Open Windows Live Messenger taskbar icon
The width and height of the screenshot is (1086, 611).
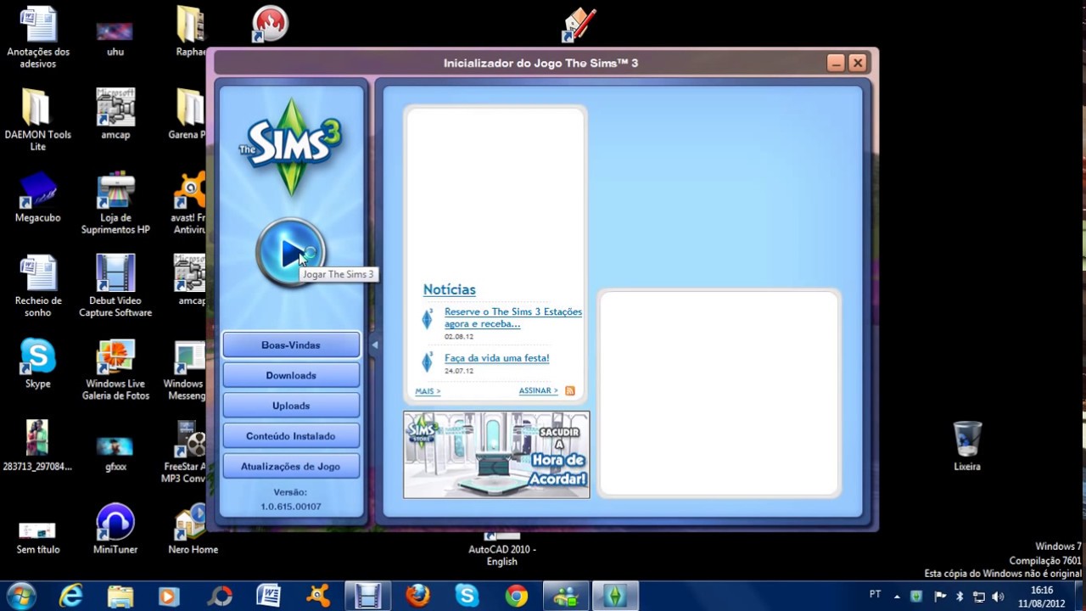[565, 597]
